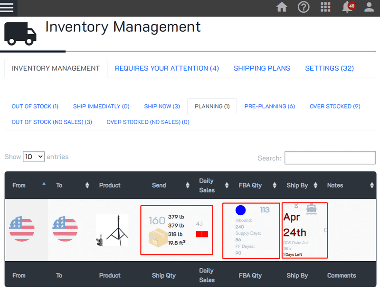Open the user profile icon

pyautogui.click(x=369, y=7)
